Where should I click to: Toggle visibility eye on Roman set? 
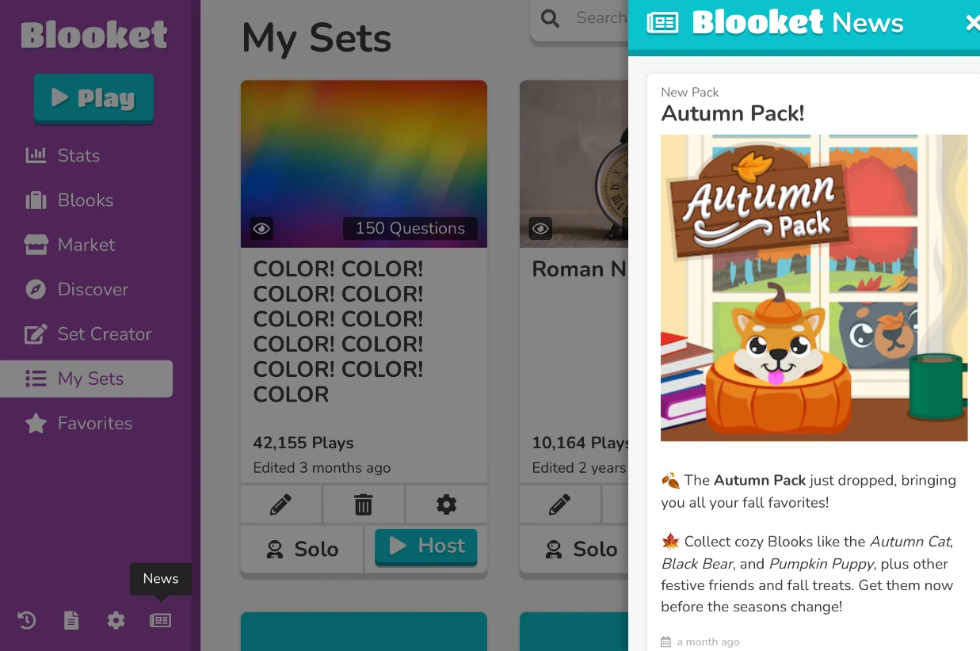540,229
